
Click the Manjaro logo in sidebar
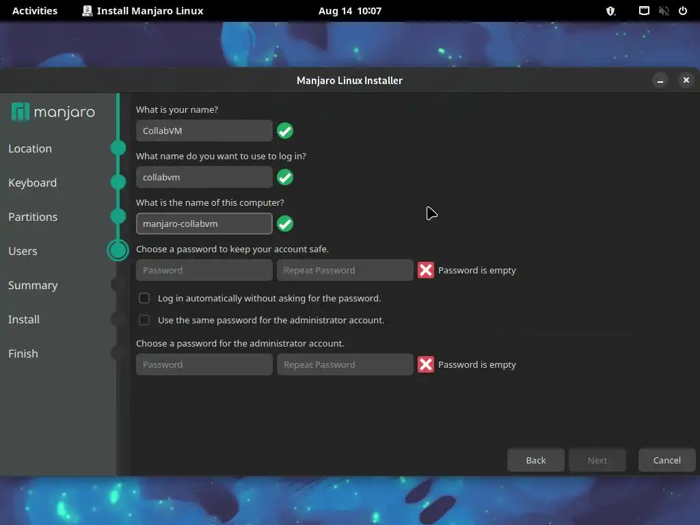pyautogui.click(x=53, y=111)
